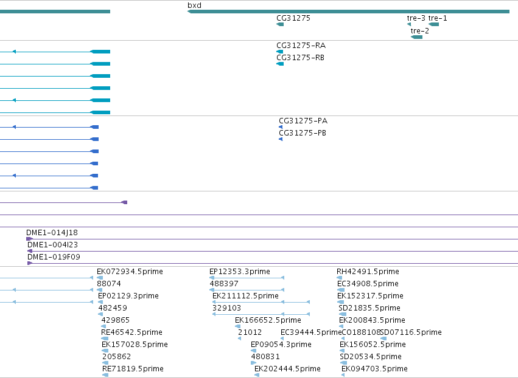Click EK156052.5prime EST label
The width and height of the screenshot is (518, 378).
(373, 345)
